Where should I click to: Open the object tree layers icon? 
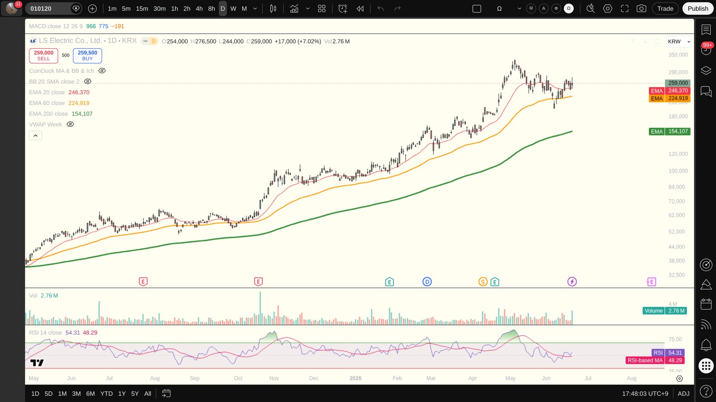pos(706,71)
